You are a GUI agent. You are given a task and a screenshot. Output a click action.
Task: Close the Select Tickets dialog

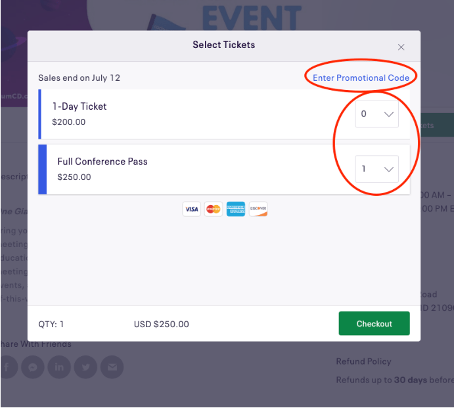pyautogui.click(x=401, y=47)
